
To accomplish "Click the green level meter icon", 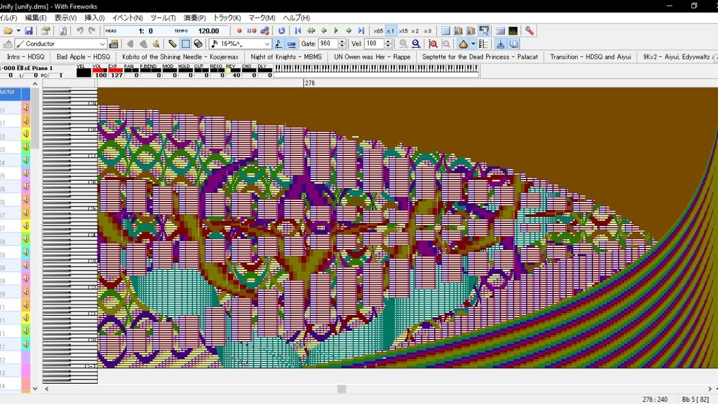I will coord(513,31).
